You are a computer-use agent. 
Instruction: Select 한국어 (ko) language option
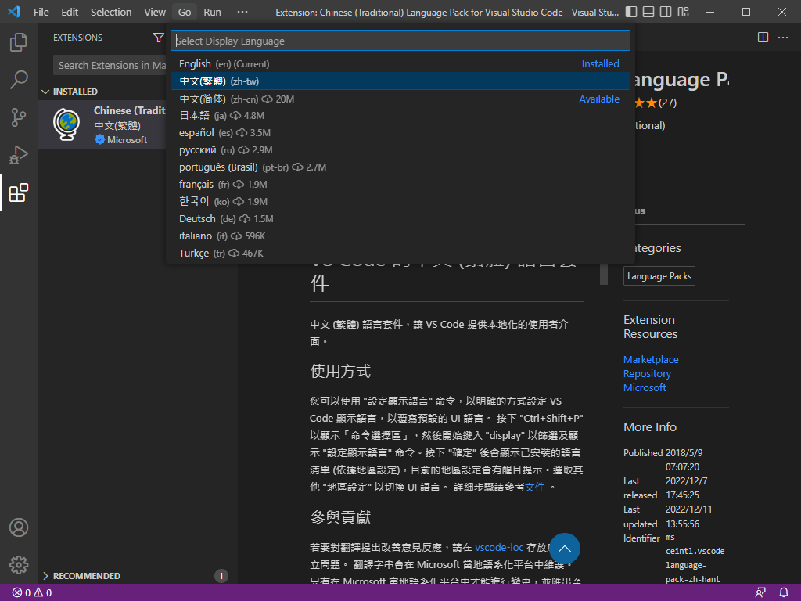[400, 201]
